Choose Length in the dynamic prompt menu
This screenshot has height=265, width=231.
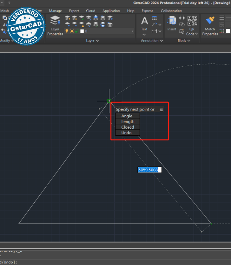click(128, 121)
